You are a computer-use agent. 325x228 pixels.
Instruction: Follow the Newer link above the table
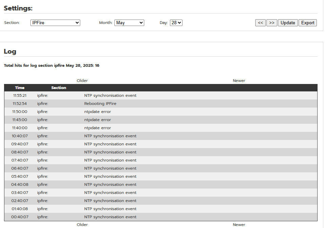coord(239,81)
